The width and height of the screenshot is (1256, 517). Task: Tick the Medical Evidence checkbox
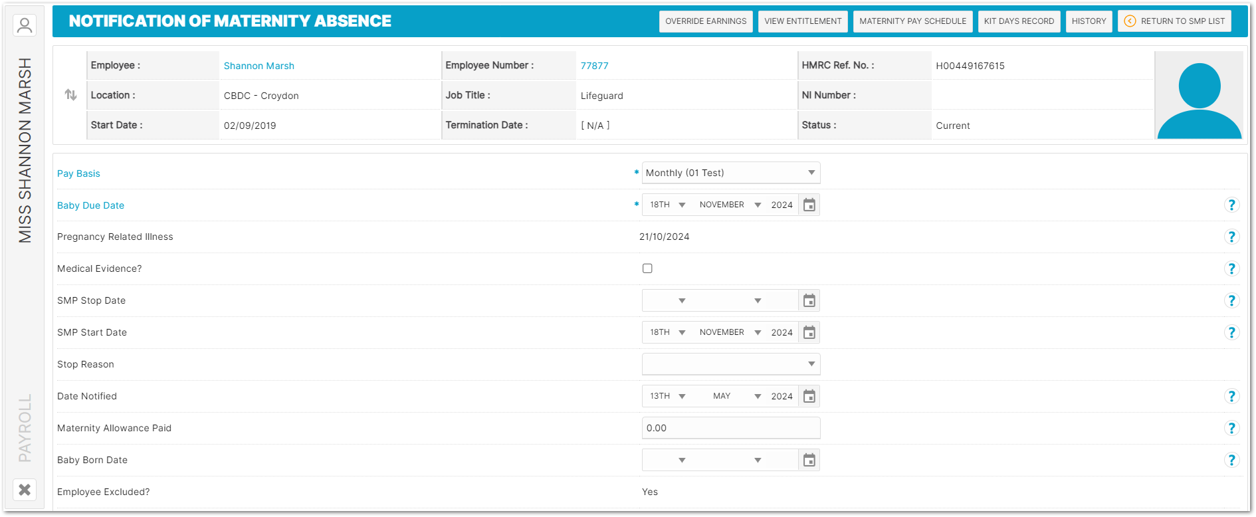[647, 268]
